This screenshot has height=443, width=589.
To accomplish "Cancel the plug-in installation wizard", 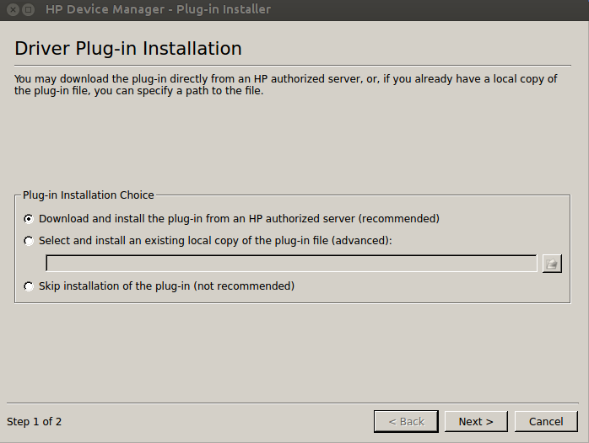I will 546,422.
